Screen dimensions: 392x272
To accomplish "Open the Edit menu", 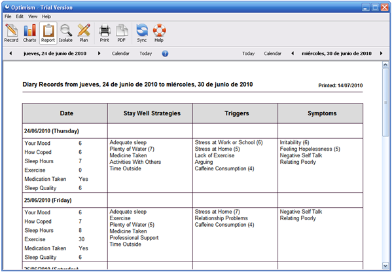I will click(x=20, y=16).
